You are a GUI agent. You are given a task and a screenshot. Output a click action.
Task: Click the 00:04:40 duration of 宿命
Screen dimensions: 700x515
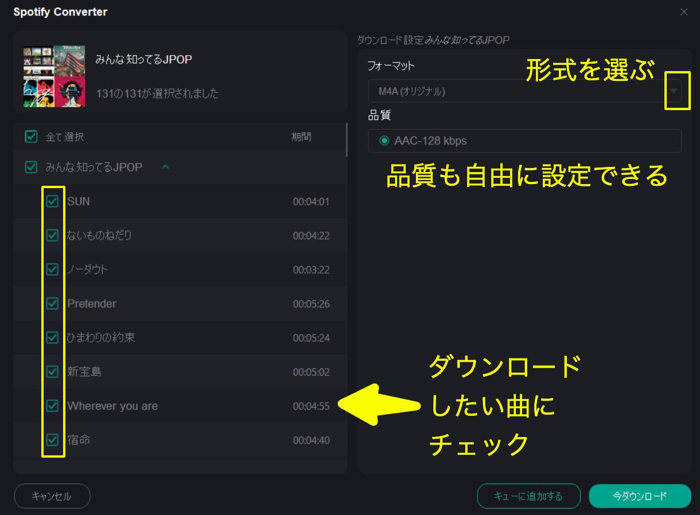311,440
